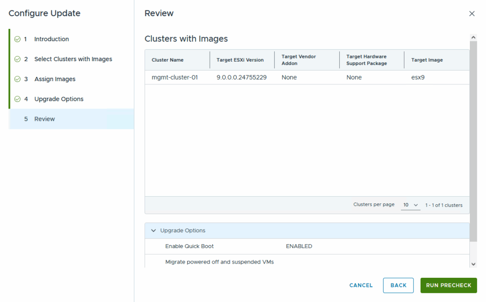The image size is (486, 302).
Task: Click scroll down arrow on the scrollbar
Action: tap(473, 264)
